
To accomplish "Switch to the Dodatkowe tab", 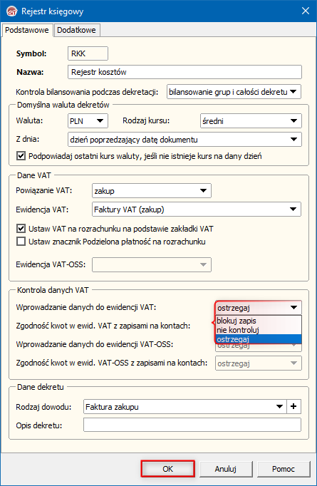I will point(76,30).
